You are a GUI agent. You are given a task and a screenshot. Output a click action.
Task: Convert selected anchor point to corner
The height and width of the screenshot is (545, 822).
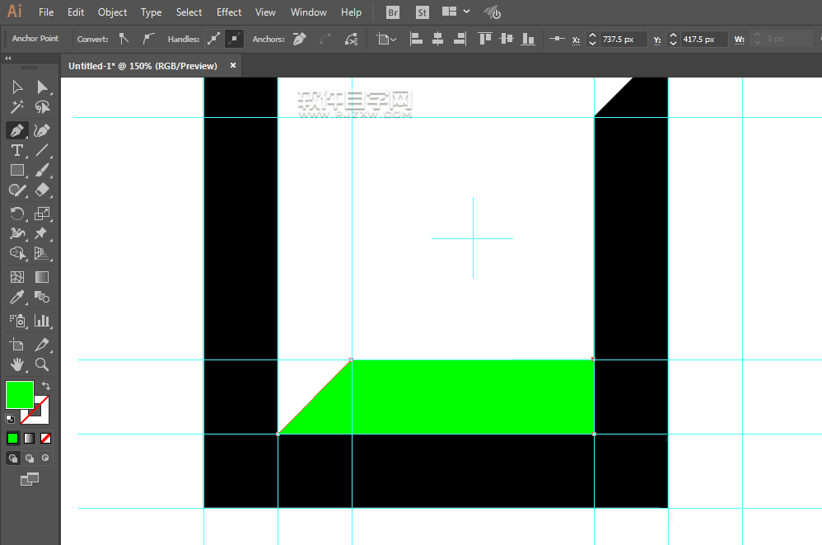(x=124, y=39)
